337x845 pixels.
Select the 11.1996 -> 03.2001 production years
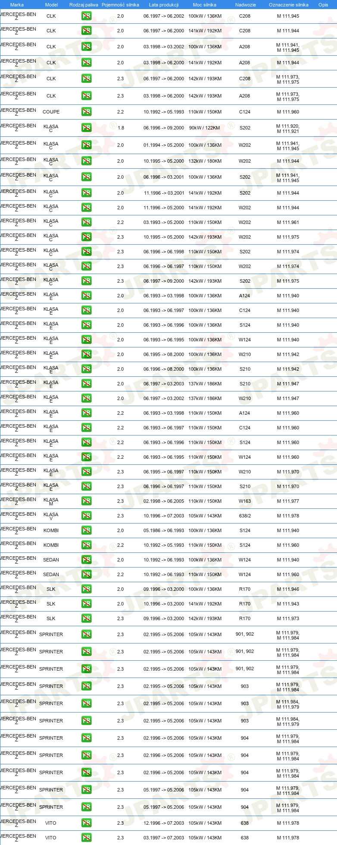[x=164, y=193]
